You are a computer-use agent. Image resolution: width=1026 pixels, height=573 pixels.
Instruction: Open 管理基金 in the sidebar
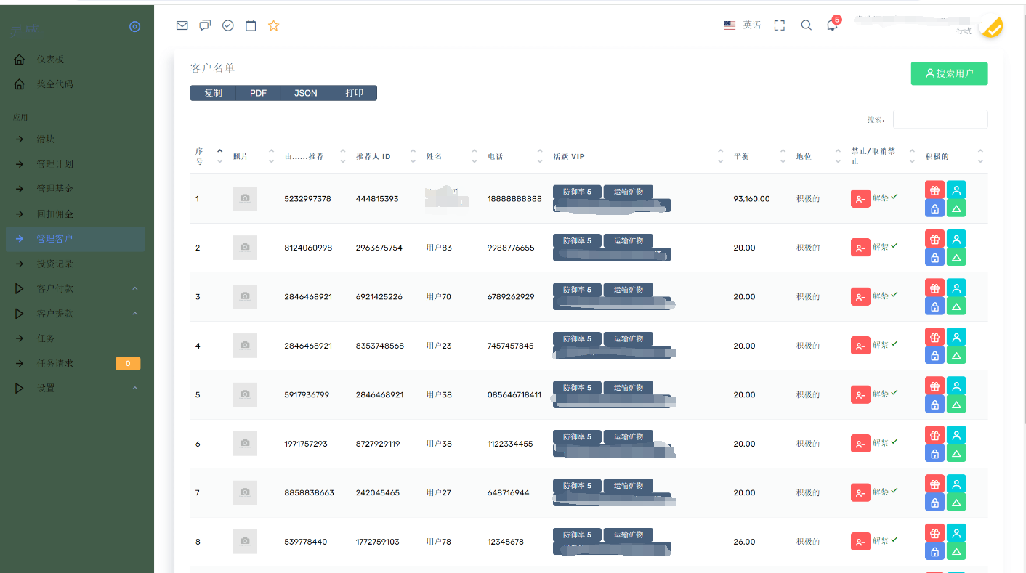coord(55,189)
